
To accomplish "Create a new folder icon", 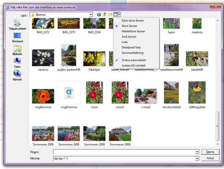I will click(x=110, y=15).
